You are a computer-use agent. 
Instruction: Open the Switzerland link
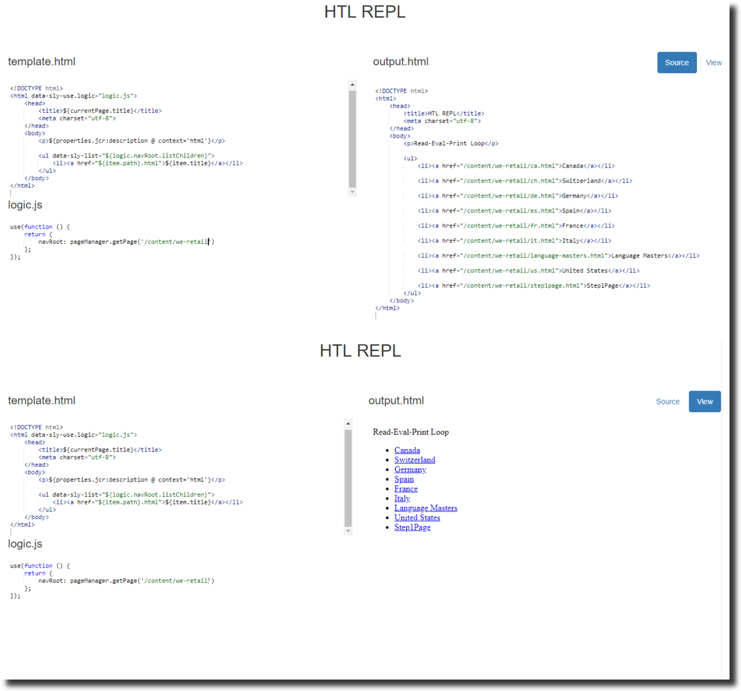(414, 460)
